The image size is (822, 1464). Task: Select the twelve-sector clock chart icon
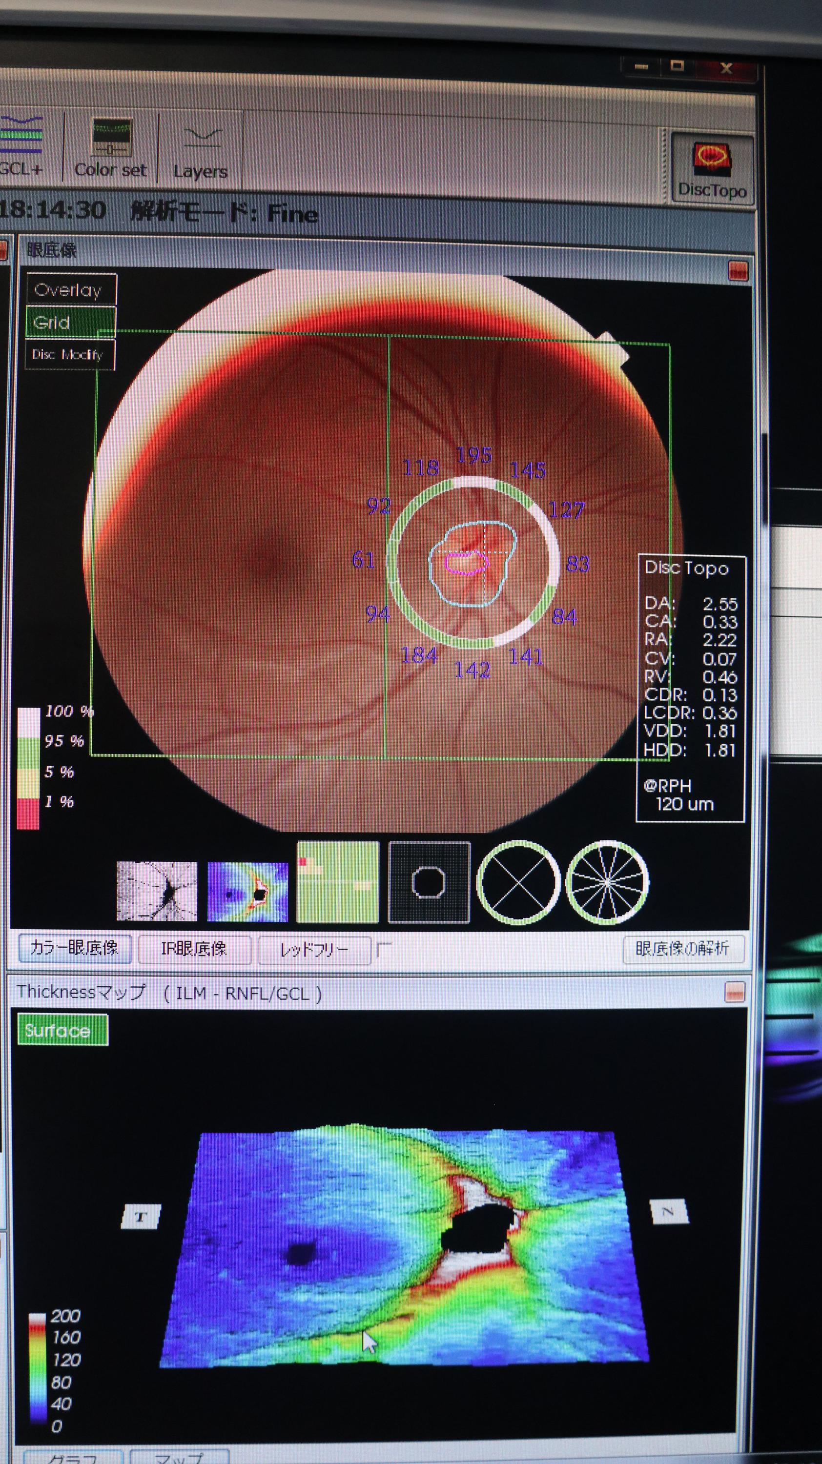tap(607, 882)
